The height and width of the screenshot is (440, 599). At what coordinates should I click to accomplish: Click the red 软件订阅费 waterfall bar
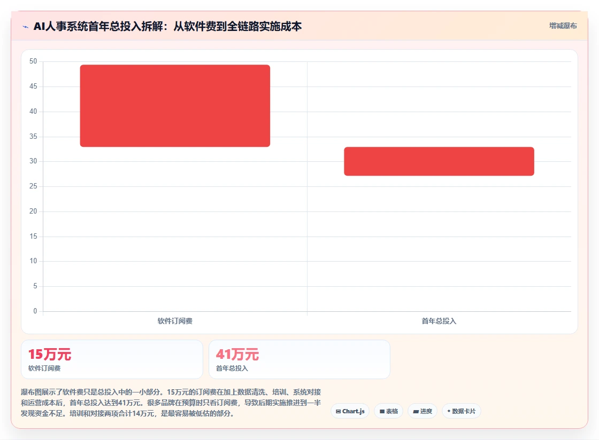[175, 106]
